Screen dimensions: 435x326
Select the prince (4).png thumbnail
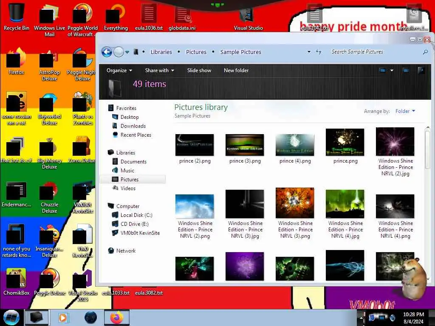pos(295,145)
